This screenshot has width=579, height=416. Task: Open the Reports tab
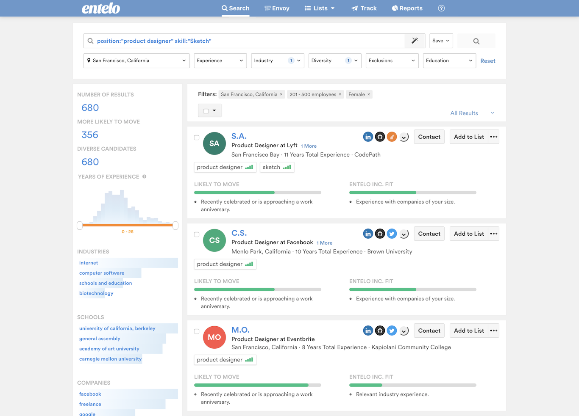tap(407, 8)
